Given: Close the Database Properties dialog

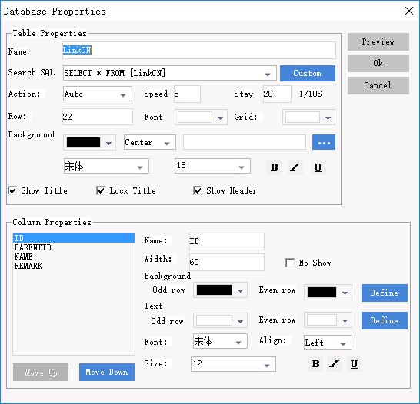Looking at the screenshot, I should tap(409, 11).
